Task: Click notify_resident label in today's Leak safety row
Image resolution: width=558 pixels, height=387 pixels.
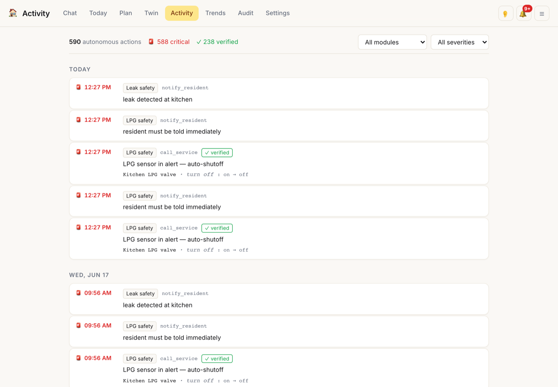Action: tap(185, 88)
